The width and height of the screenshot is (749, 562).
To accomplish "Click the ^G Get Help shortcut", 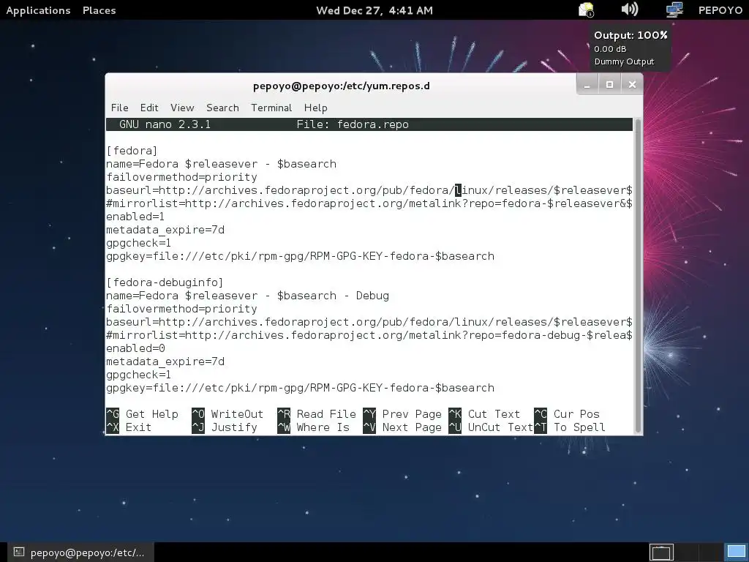I will 143,414.
